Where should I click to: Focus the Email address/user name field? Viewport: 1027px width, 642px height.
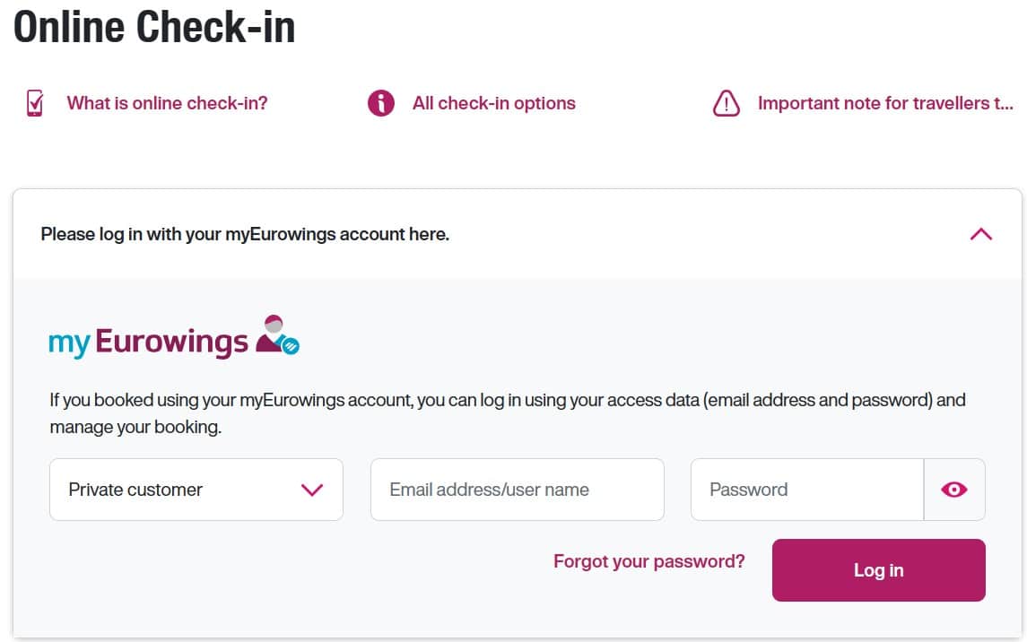(517, 490)
